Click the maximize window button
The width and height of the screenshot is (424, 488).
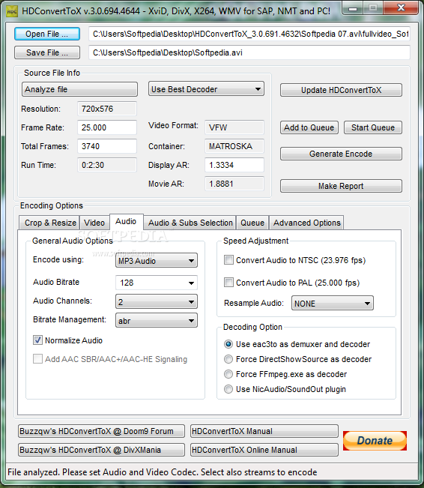373,8
